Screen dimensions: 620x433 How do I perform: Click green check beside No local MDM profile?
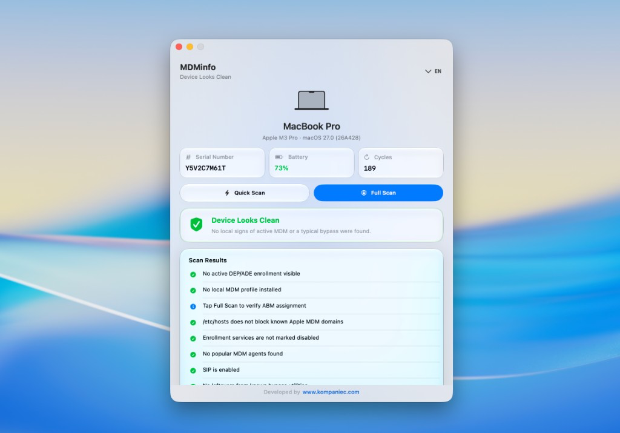tap(193, 291)
